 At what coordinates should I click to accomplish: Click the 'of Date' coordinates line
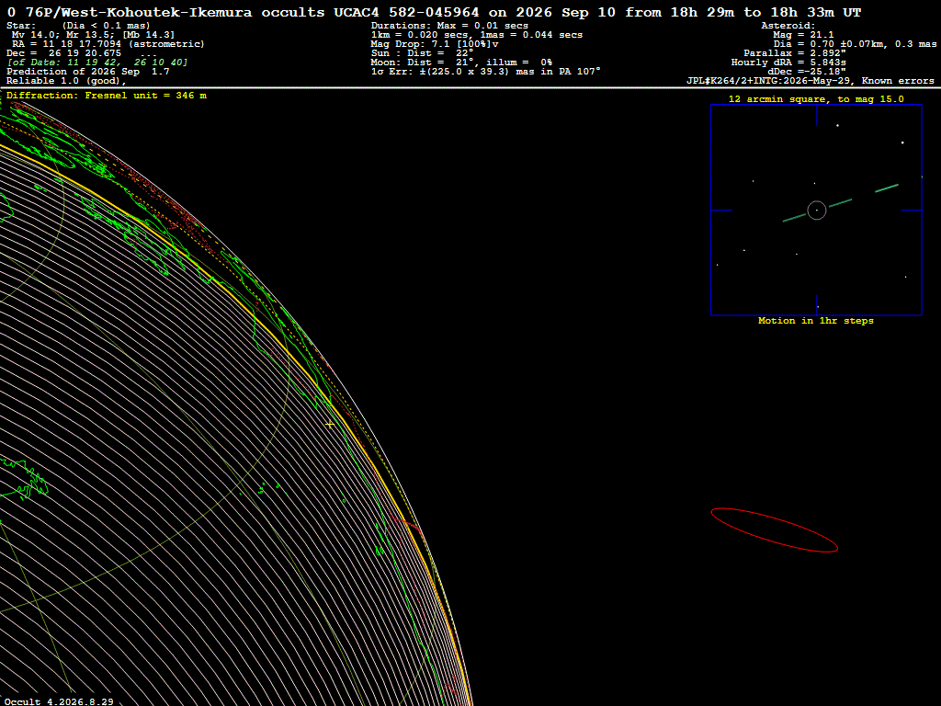point(97,63)
